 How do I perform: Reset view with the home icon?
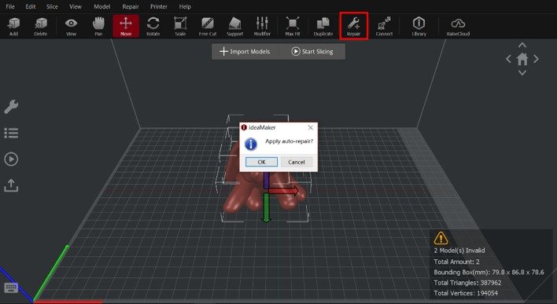pyautogui.click(x=522, y=59)
